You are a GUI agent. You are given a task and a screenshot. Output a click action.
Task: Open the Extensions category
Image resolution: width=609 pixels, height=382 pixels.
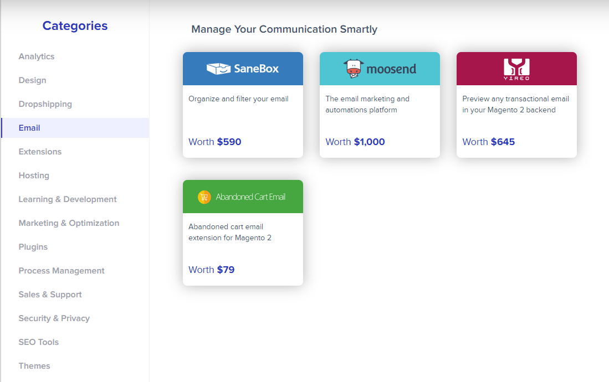point(40,151)
